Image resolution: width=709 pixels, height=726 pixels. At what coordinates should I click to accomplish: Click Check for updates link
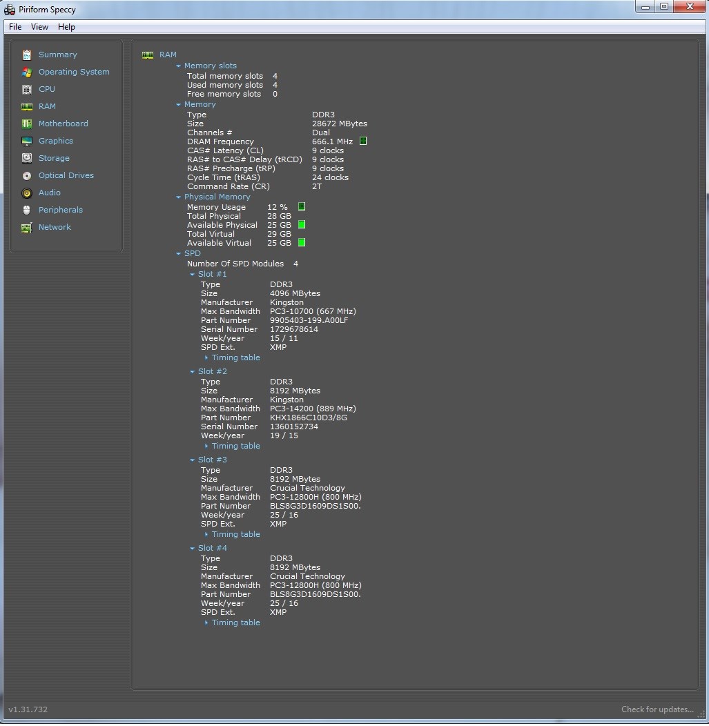pos(657,709)
